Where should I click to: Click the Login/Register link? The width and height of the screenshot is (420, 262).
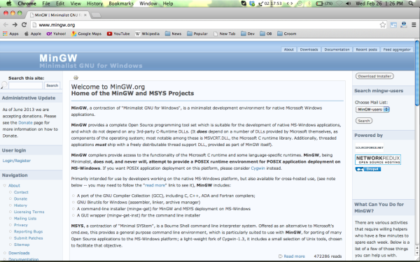click(16, 161)
